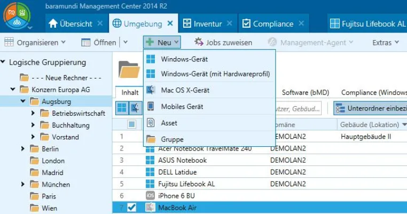Open the Compliance tab
Viewport: 407px width, 214px height.
pos(268,24)
